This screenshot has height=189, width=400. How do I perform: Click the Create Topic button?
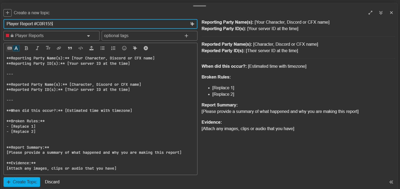click(x=22, y=182)
